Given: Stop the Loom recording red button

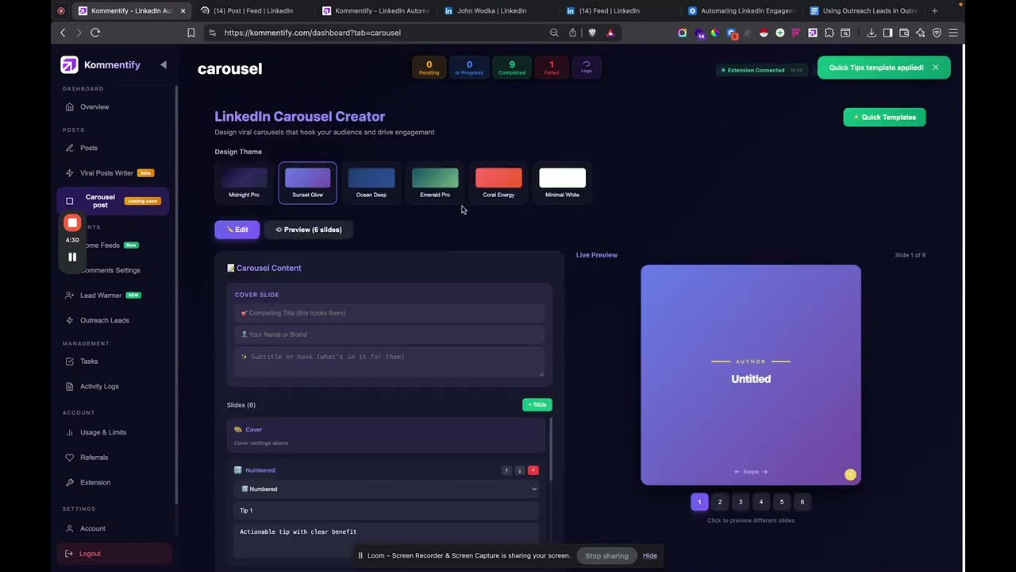Looking at the screenshot, I should (x=72, y=223).
